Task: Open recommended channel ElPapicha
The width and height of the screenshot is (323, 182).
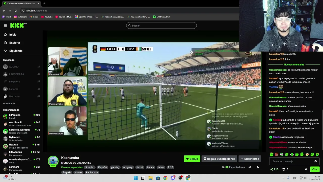Action: click(x=21, y=116)
